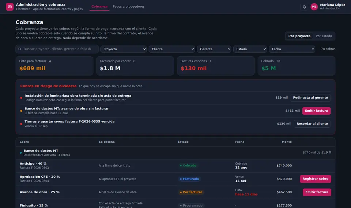
Task: Click the ML user avatar
Action: [314, 7]
